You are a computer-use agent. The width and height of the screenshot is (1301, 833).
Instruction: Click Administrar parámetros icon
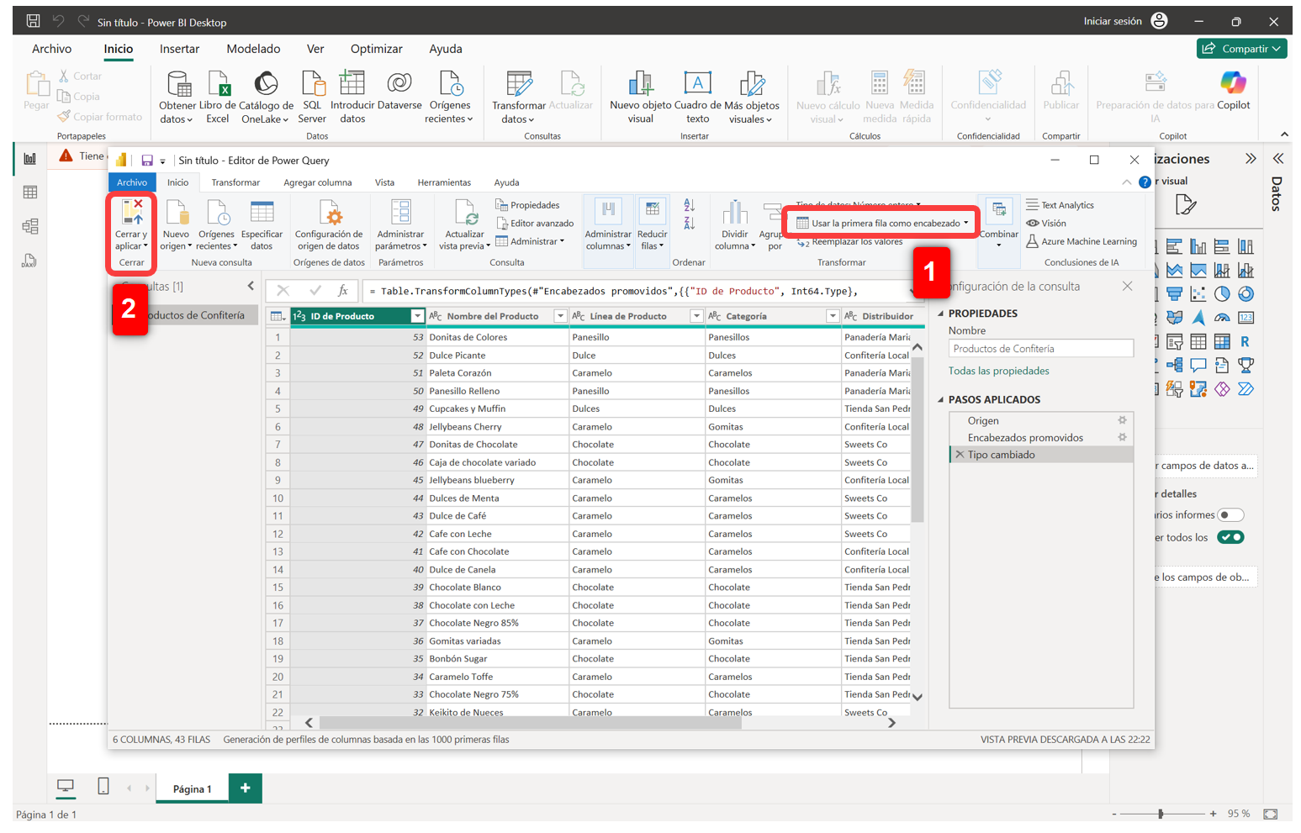click(401, 213)
